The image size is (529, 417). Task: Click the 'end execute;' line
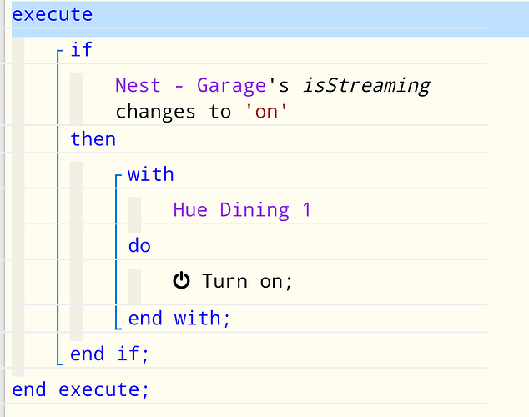click(x=80, y=389)
